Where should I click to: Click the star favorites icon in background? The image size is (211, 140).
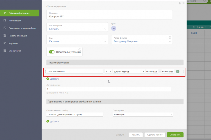(204, 1)
